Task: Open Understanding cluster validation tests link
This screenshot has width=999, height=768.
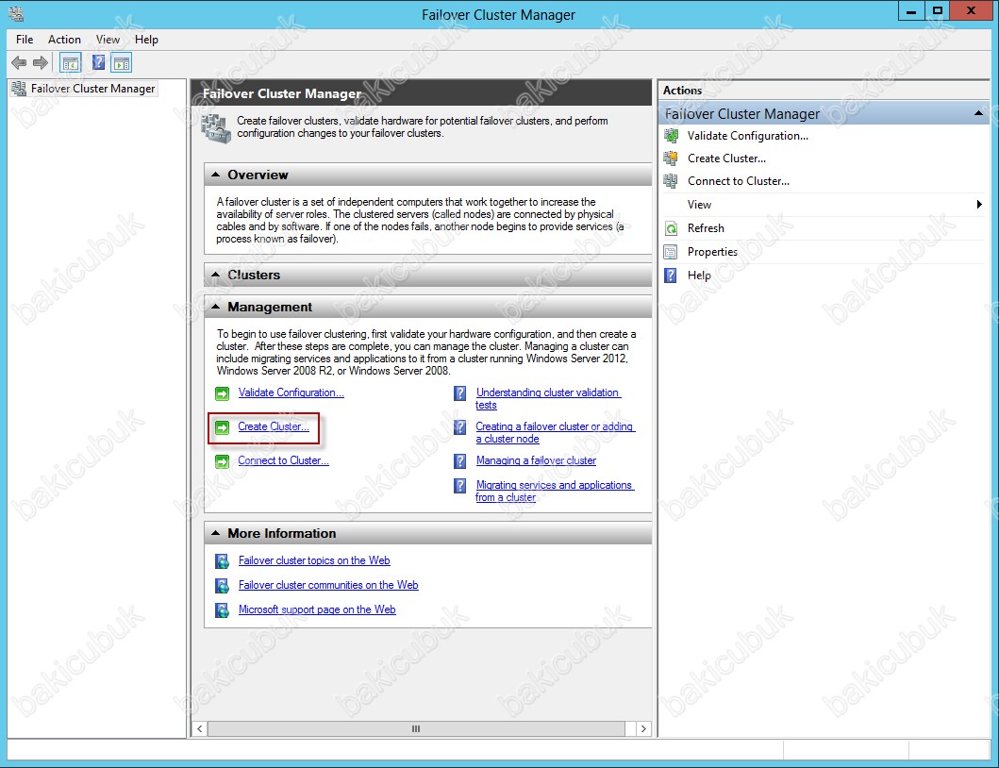Action: (x=548, y=398)
